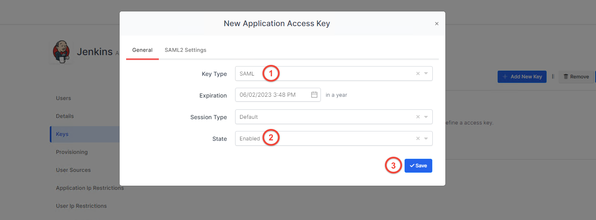Close the New Application Access Key dialog
Screen dimensions: 596x220
click(x=436, y=24)
